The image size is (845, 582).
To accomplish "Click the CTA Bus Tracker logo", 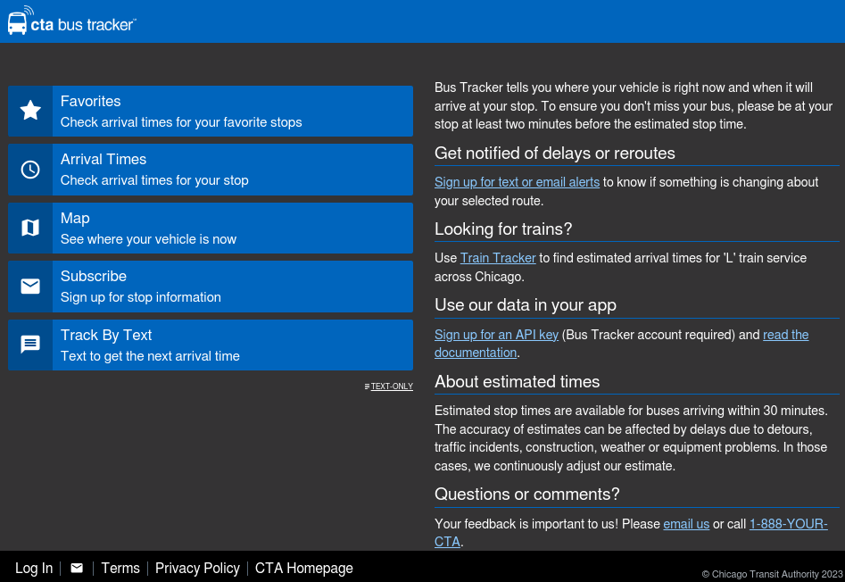I will pos(71,21).
